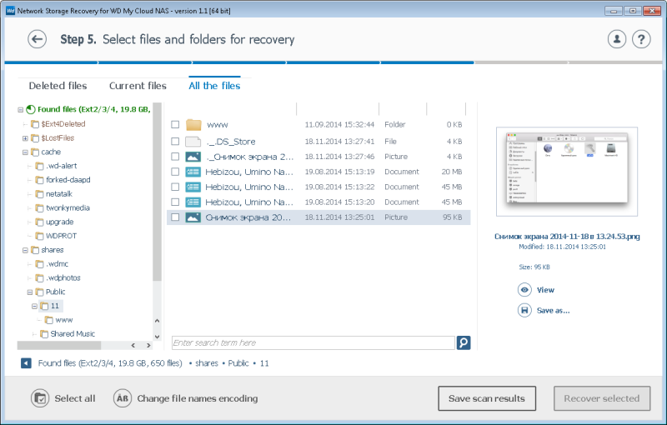Tick checkbox for 20 MB Hebizou document
The height and width of the screenshot is (425, 667).
point(175,172)
